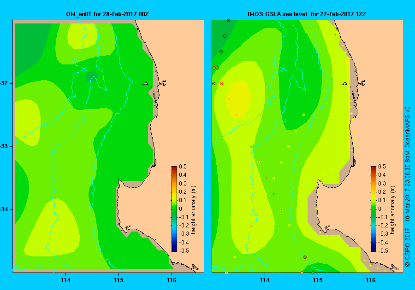Click the -0.3 tick on the right color bar
415x290 pixels.
[x=383, y=234]
